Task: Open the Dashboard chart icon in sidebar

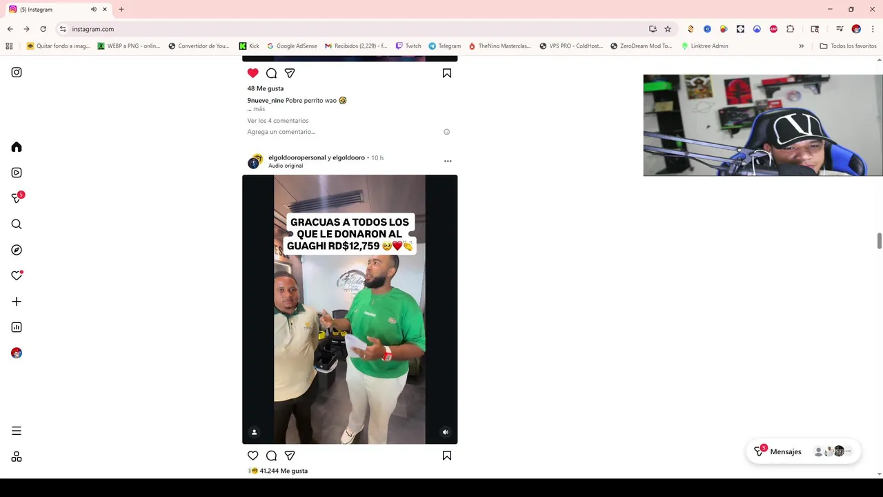Action: point(17,327)
